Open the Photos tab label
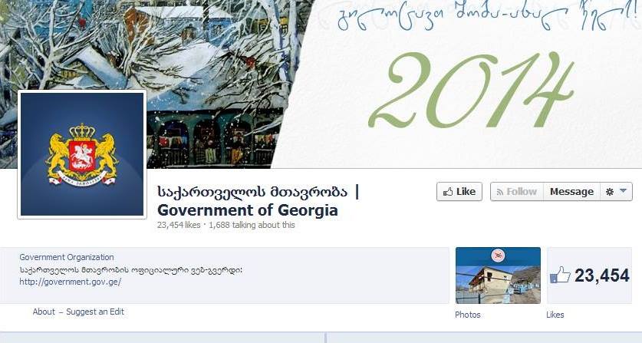 point(468,315)
